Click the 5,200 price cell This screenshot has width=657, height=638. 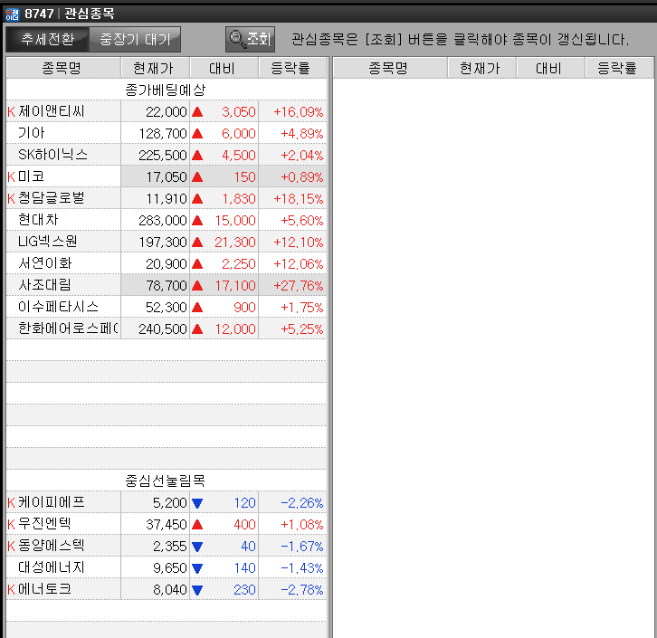tap(155, 502)
